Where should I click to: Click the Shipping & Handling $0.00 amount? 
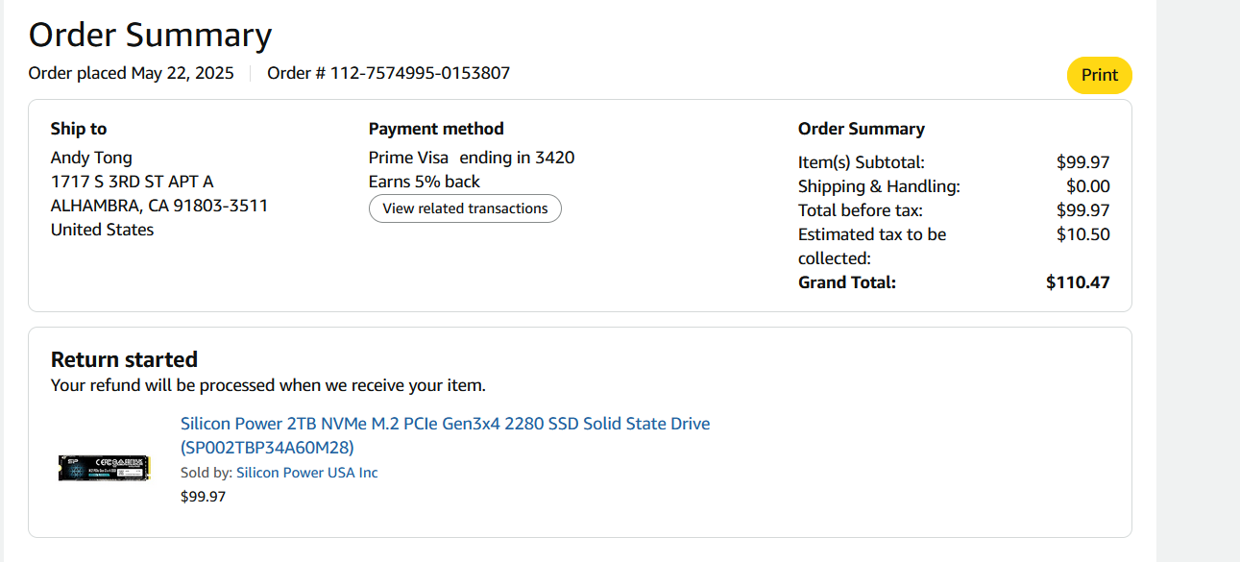tap(1087, 186)
